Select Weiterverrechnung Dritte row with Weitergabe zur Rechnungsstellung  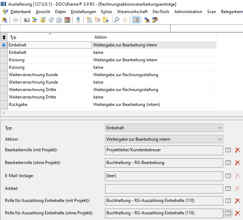[x=109, y=90]
